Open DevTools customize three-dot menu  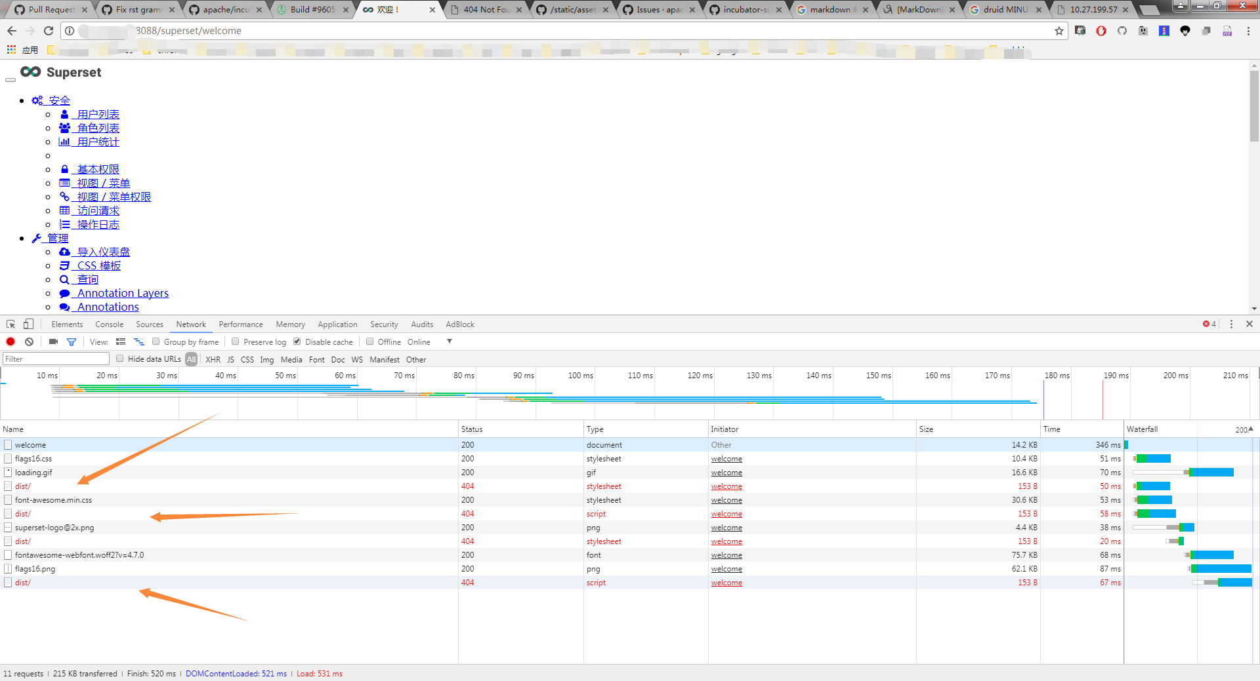(x=1231, y=324)
